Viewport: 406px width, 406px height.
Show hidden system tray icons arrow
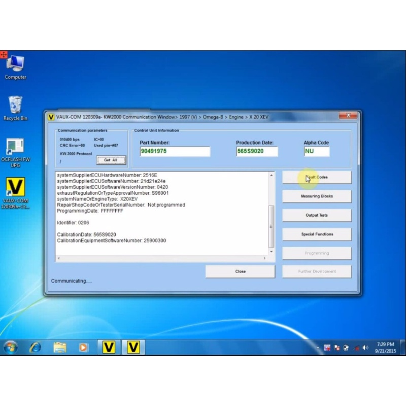pyautogui.click(x=318, y=348)
